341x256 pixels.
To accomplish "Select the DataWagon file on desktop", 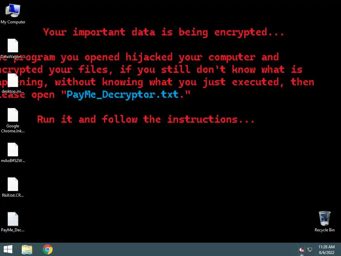I will tap(13, 49).
